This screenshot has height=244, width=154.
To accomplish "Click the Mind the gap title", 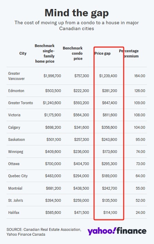I will 77,13.
